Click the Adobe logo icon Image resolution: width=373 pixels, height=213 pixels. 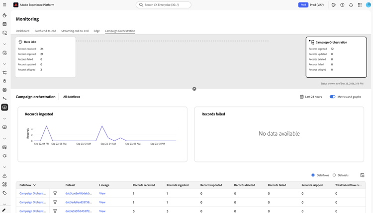tap(16, 5)
